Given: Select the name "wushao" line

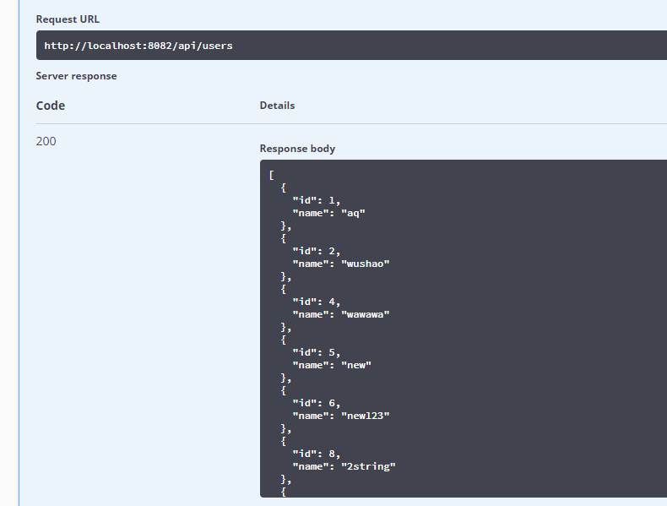Looking at the screenshot, I should click(340, 264).
